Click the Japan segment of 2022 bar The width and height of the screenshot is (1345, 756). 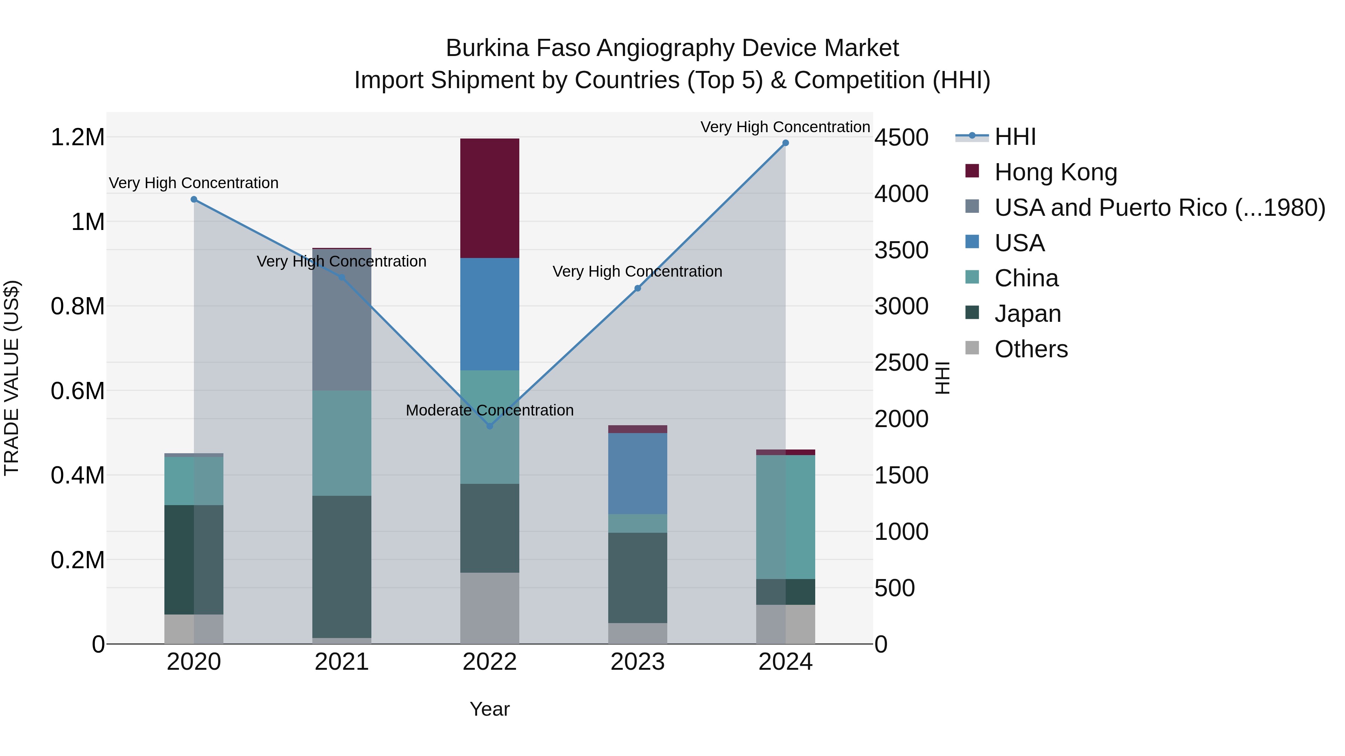click(x=490, y=528)
